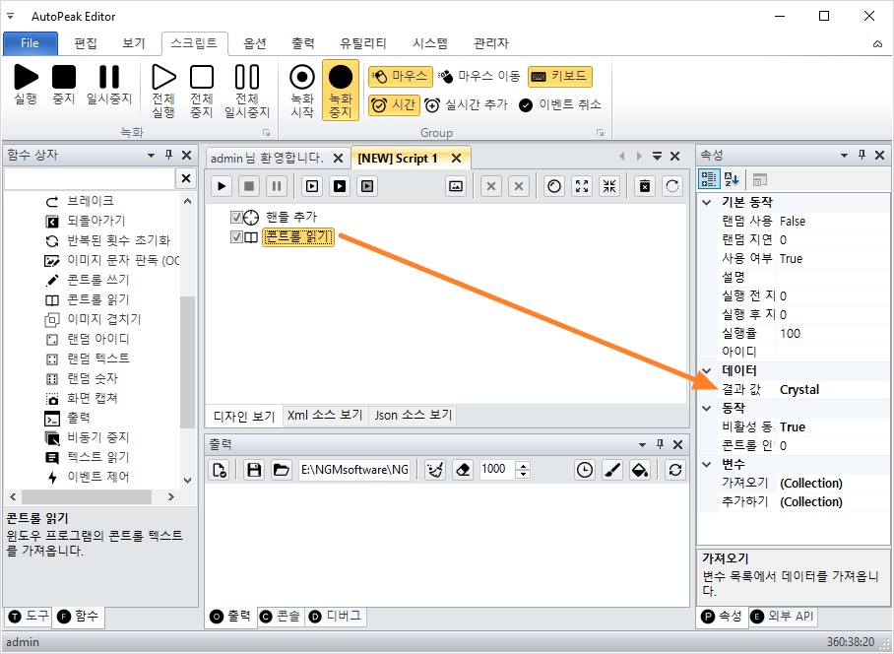Collapse the 데이터 property group
894x654 pixels.
(x=707, y=370)
